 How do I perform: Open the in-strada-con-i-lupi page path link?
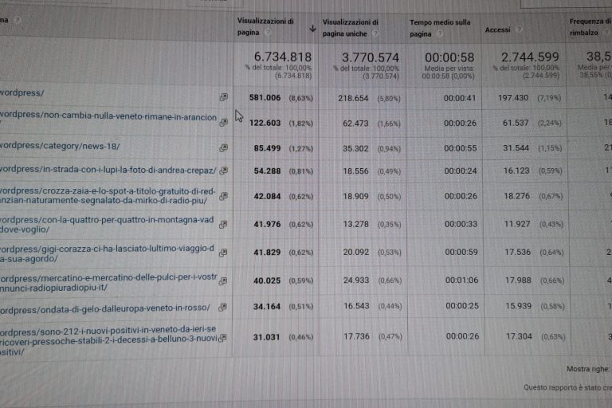pos(104,171)
